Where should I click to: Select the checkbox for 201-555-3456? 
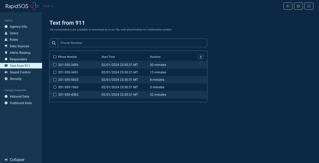point(55,65)
